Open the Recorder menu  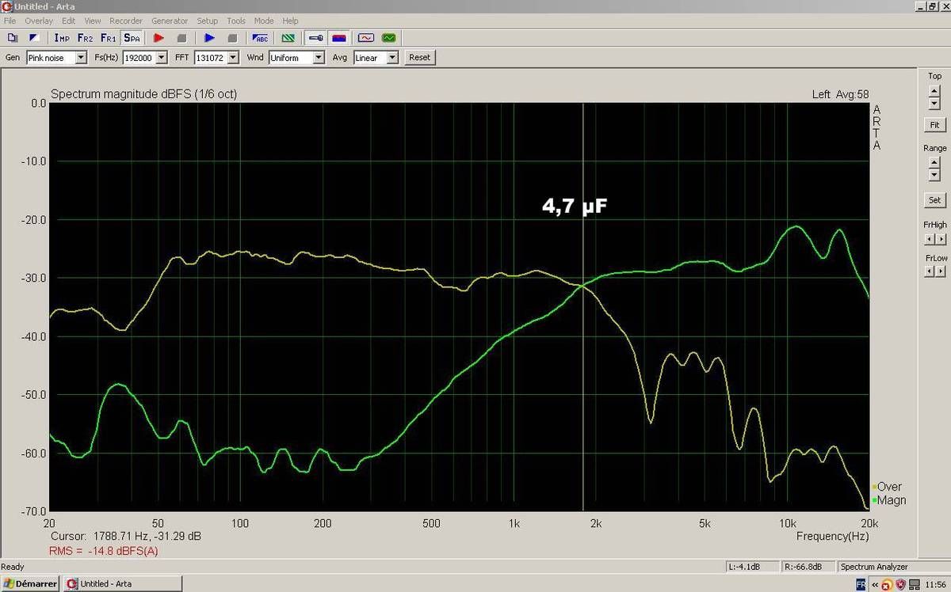126,21
